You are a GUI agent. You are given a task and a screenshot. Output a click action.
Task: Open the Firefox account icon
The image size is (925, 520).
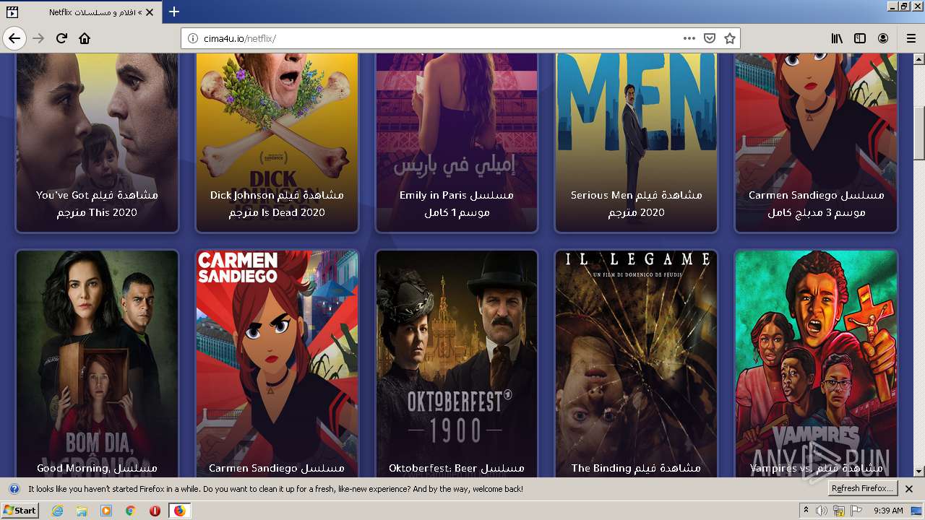pos(883,38)
